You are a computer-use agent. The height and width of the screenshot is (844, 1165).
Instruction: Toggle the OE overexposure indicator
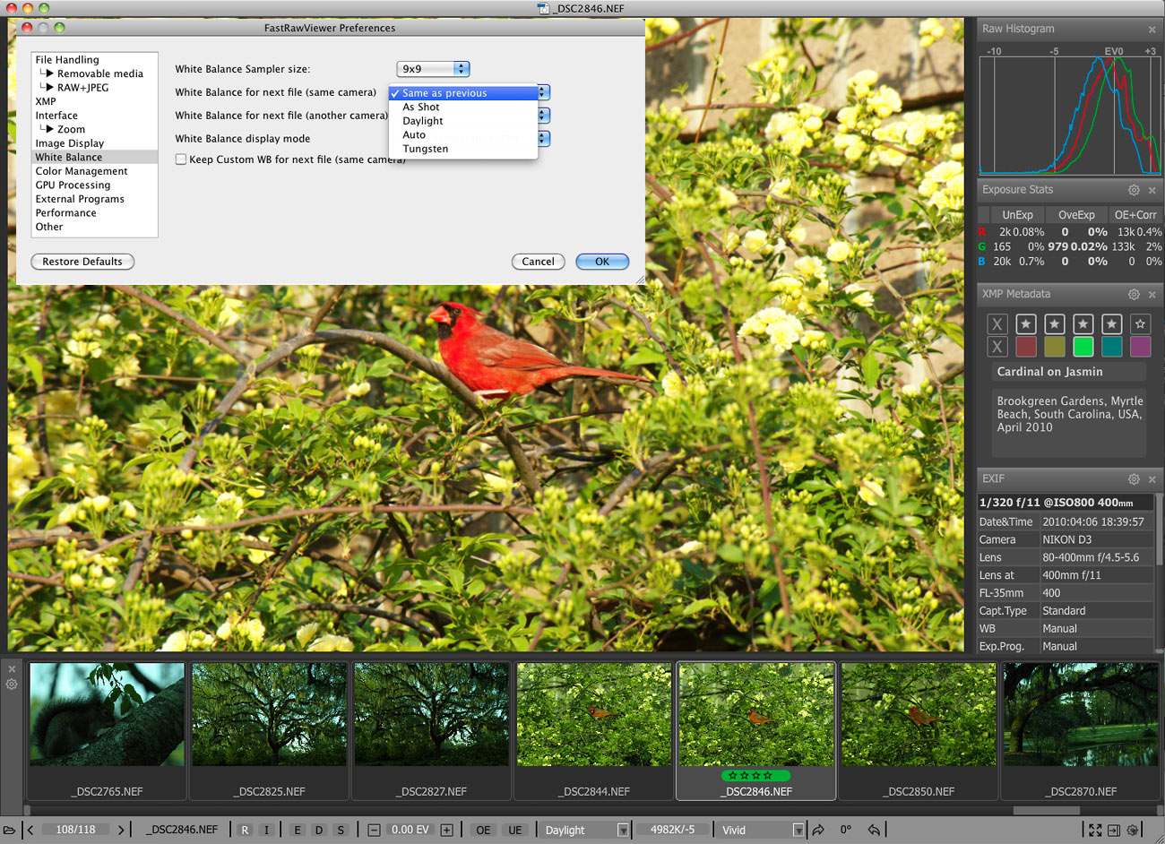coord(483,831)
